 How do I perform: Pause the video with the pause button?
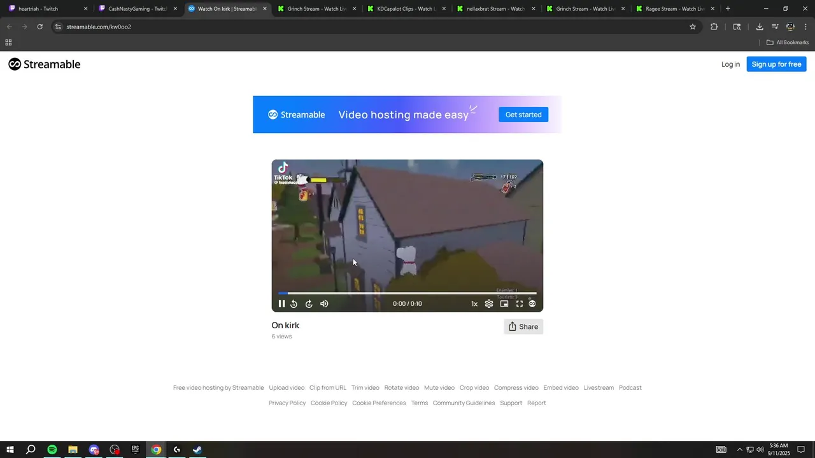pyautogui.click(x=281, y=304)
